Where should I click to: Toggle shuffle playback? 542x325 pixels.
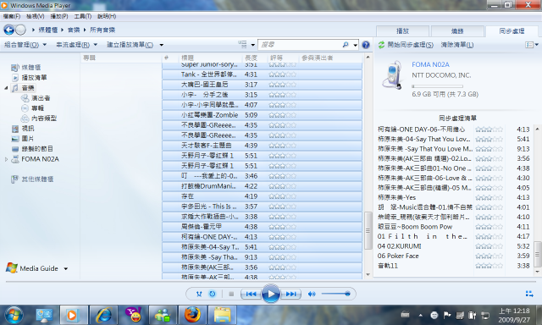tap(199, 294)
